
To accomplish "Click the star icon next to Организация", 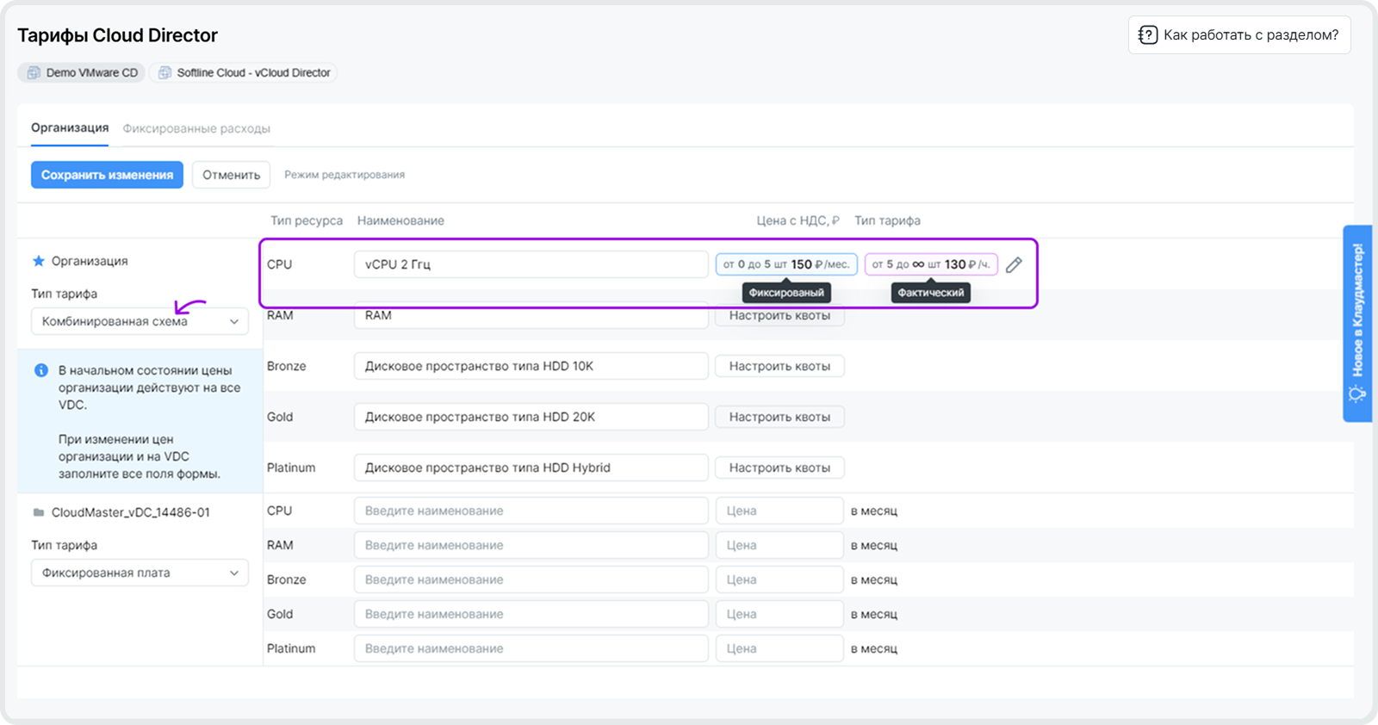I will 38,261.
